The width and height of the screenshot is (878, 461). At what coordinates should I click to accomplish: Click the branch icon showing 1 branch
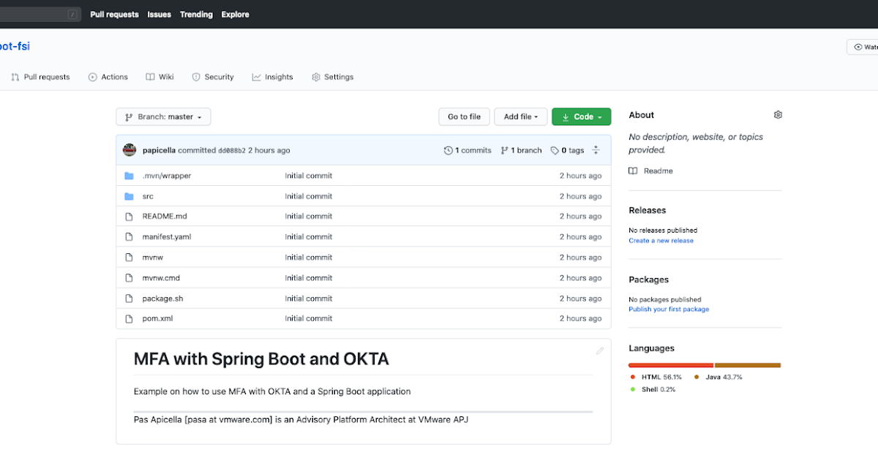pyautogui.click(x=503, y=150)
